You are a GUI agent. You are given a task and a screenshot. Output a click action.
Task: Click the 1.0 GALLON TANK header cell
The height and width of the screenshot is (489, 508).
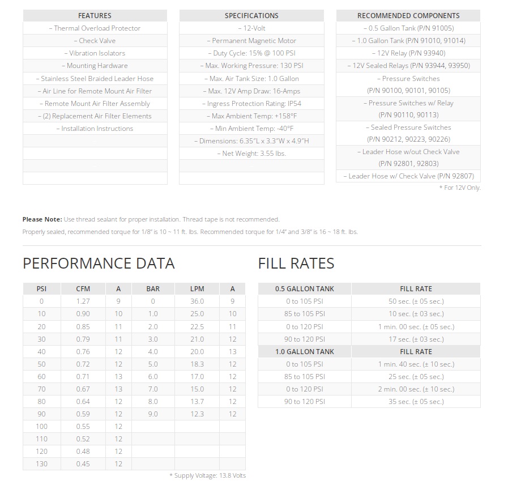click(305, 352)
